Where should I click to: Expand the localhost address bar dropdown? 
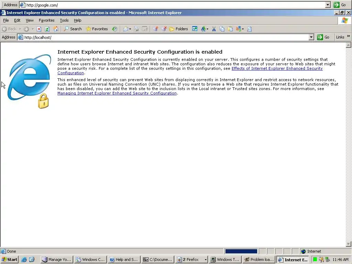click(311, 37)
